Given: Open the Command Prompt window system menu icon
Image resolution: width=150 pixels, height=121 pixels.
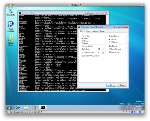Looking at the screenshot, I should pos(20,13).
